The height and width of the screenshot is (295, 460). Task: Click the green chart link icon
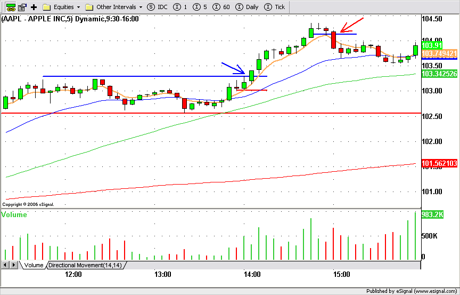(x=11, y=7)
